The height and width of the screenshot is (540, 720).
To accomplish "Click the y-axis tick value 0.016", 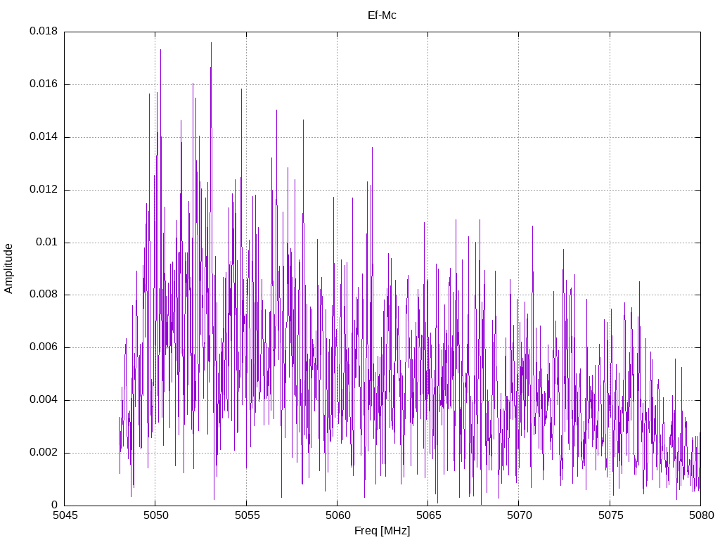I will (44, 84).
